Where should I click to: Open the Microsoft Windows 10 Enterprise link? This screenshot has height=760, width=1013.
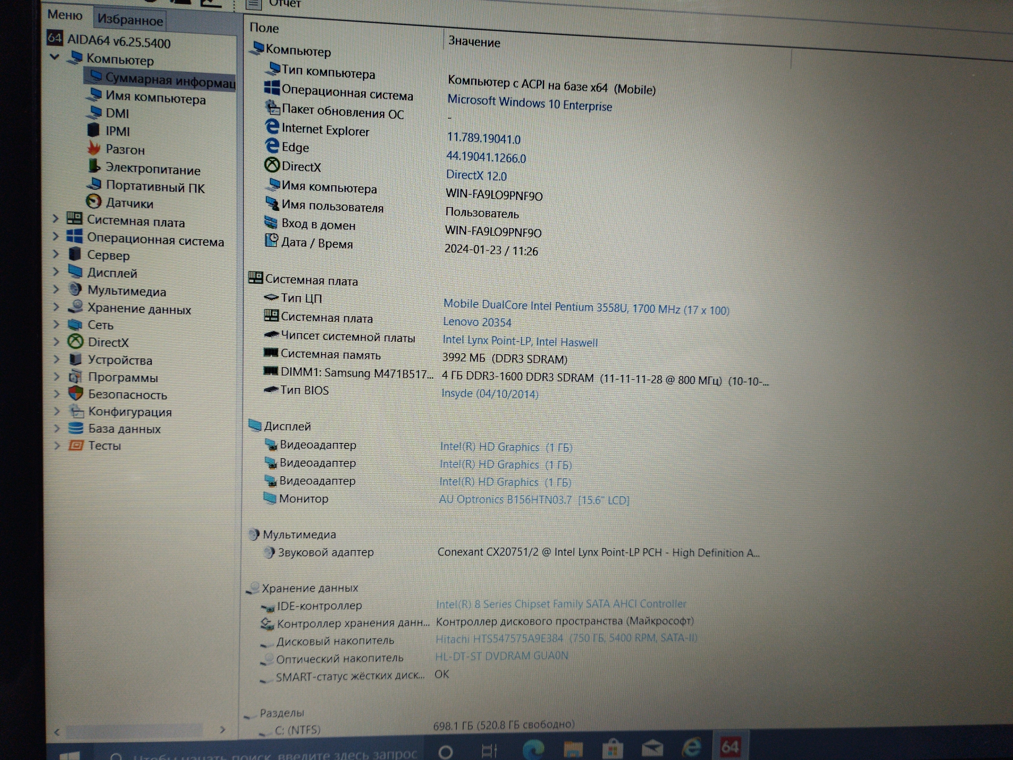[530, 103]
